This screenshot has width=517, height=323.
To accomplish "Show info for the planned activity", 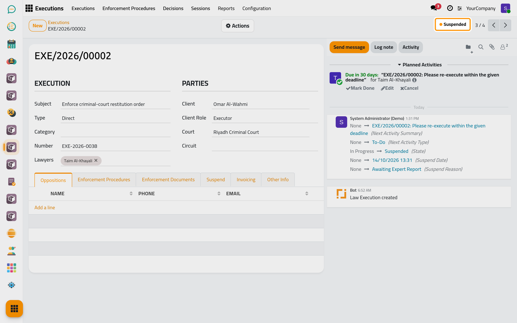I will coord(414,80).
